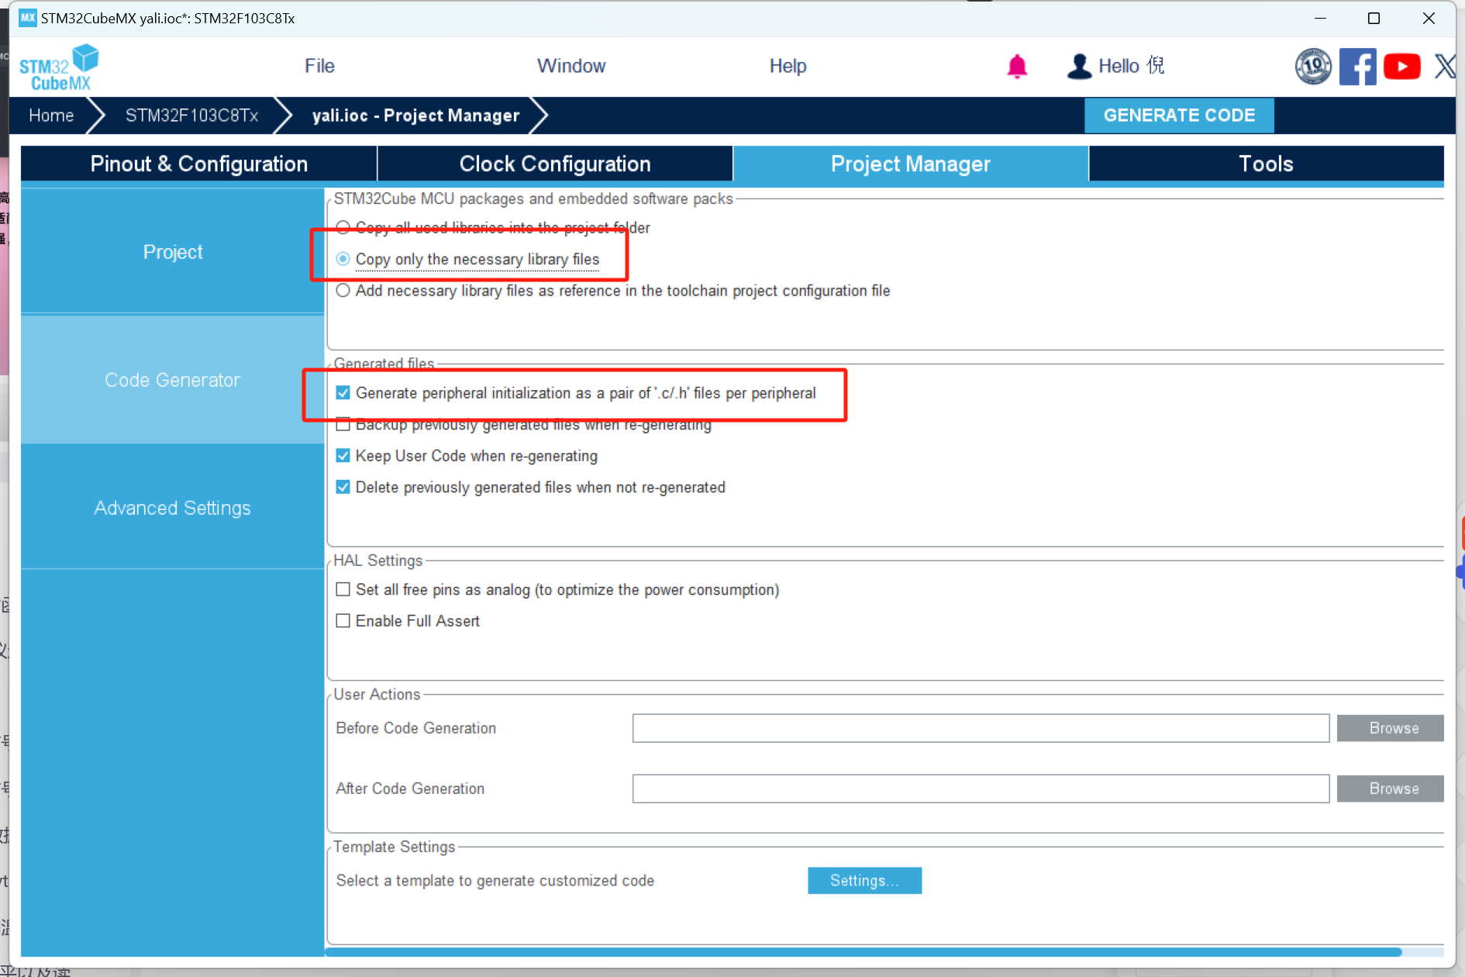Select 'Add necessary library files as reference' option
The width and height of the screenshot is (1465, 977).
click(x=343, y=291)
